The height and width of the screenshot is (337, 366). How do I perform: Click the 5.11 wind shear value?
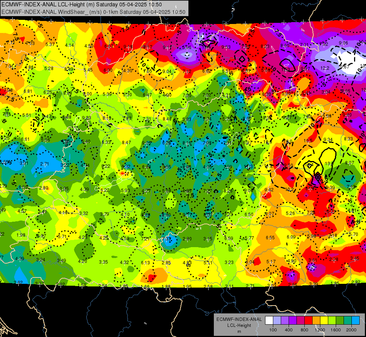coord(208,262)
